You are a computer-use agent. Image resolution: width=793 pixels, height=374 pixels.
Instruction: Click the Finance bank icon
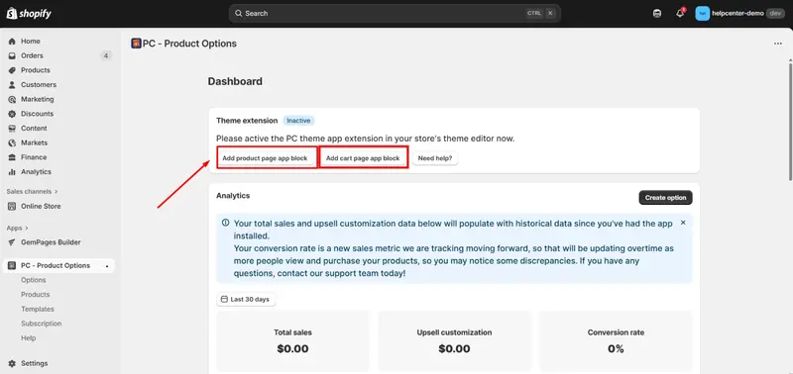click(x=12, y=157)
